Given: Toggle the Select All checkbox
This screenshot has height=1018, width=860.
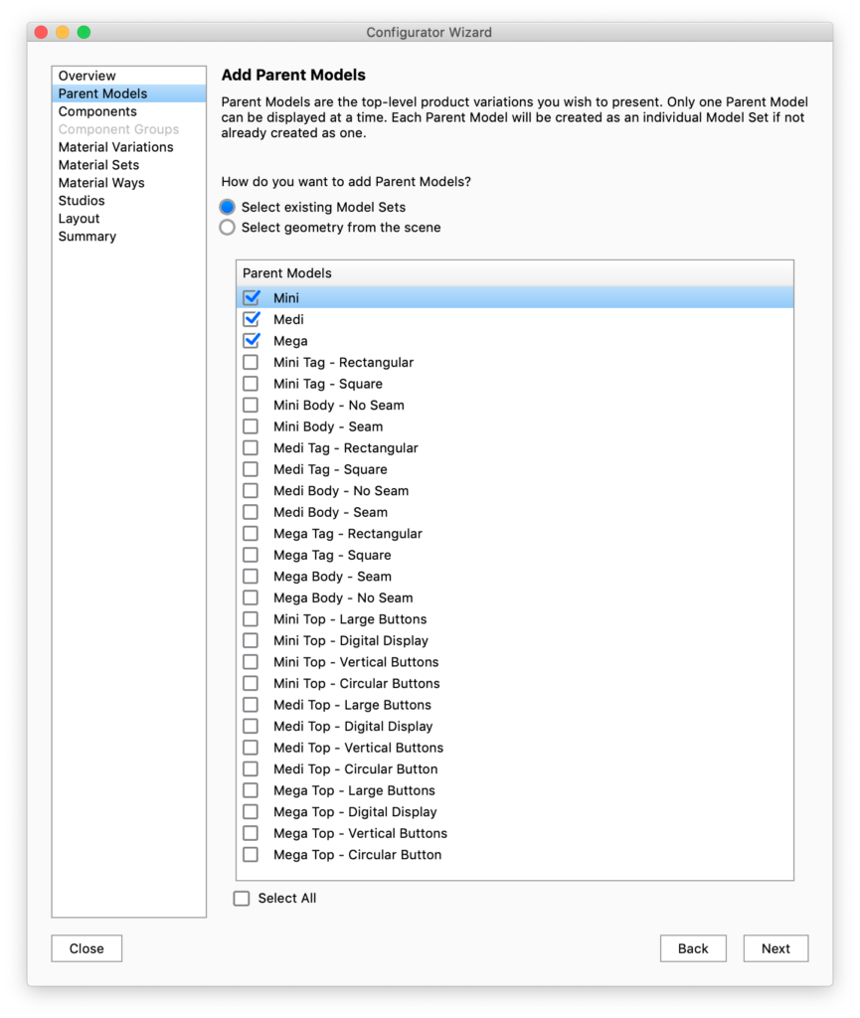Looking at the screenshot, I should [x=242, y=899].
